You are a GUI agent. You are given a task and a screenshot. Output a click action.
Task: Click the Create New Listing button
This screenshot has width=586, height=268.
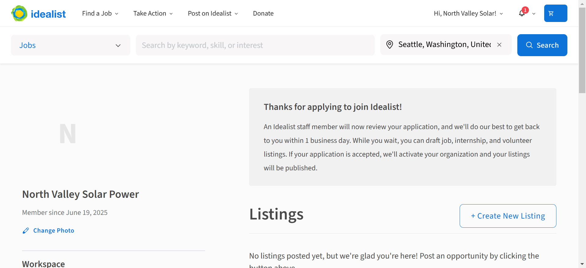[x=508, y=216]
